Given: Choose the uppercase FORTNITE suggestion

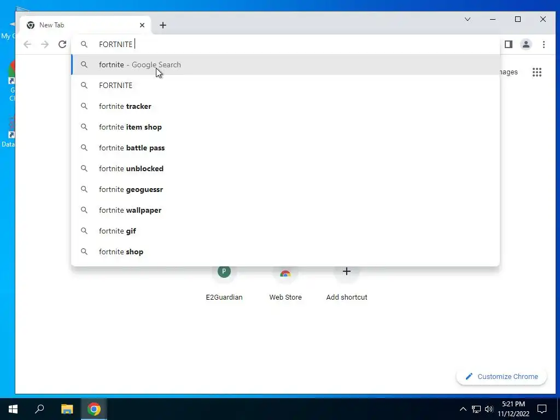Looking at the screenshot, I should tap(285, 85).
